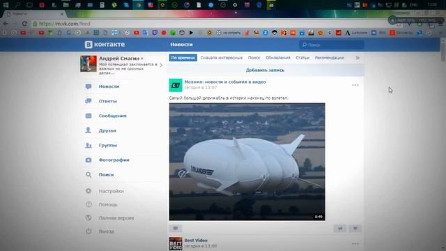Expand the profile status chevron arrow

point(161,65)
